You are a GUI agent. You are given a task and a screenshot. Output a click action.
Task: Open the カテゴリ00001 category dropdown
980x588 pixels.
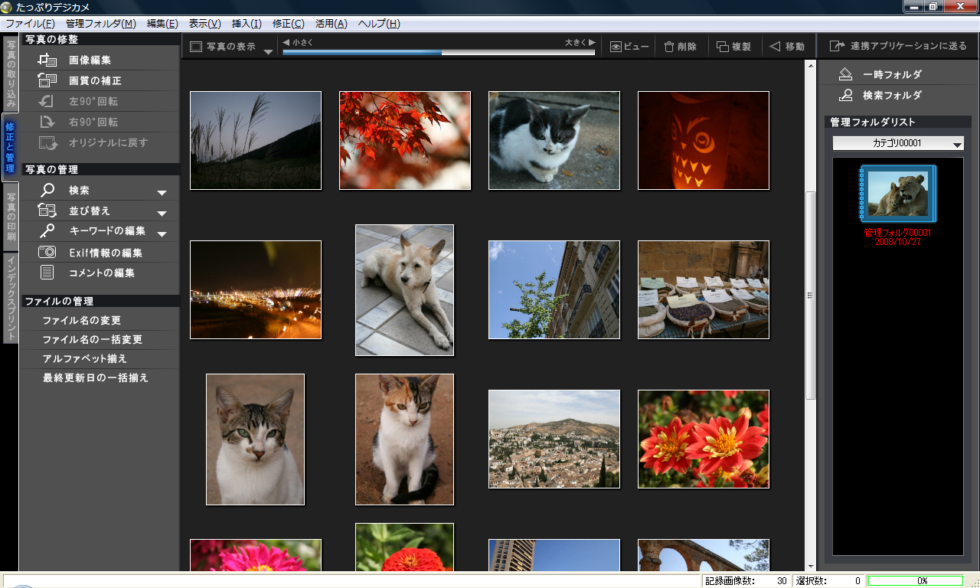tap(898, 143)
